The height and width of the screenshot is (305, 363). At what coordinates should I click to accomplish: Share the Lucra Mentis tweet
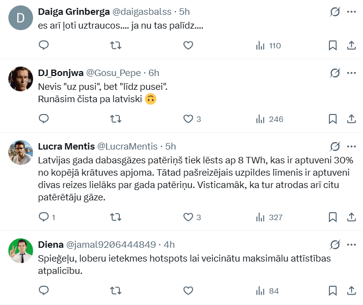[x=352, y=217]
